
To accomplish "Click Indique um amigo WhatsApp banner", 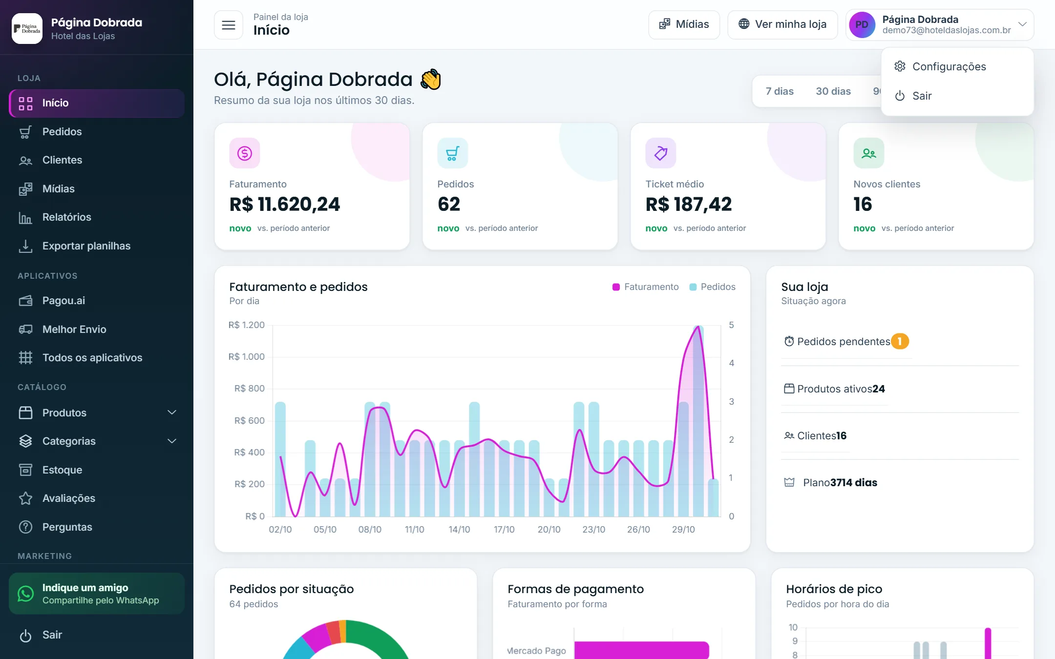I will (x=97, y=594).
